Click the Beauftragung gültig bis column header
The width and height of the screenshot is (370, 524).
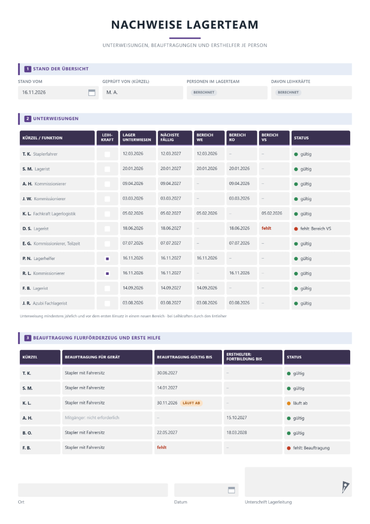pos(188,357)
